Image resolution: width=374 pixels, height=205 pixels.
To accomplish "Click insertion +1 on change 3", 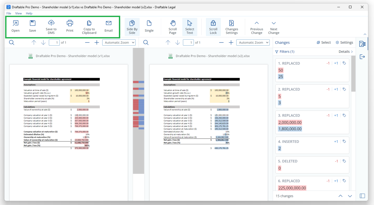I will (336, 116).
